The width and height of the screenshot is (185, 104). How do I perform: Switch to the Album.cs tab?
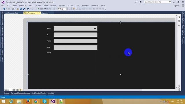[x=45, y=13]
